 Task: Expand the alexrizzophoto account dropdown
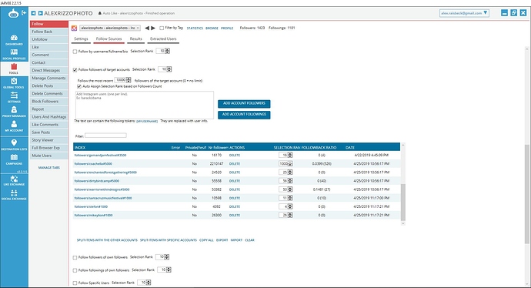pos(110,28)
